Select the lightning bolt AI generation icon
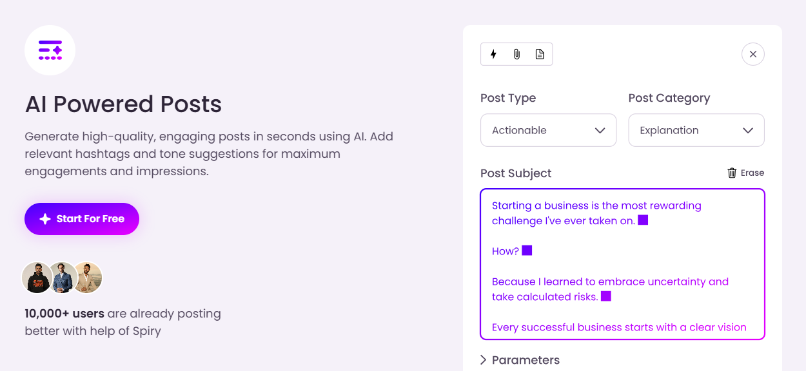Image resolution: width=806 pixels, height=371 pixels. coord(493,54)
